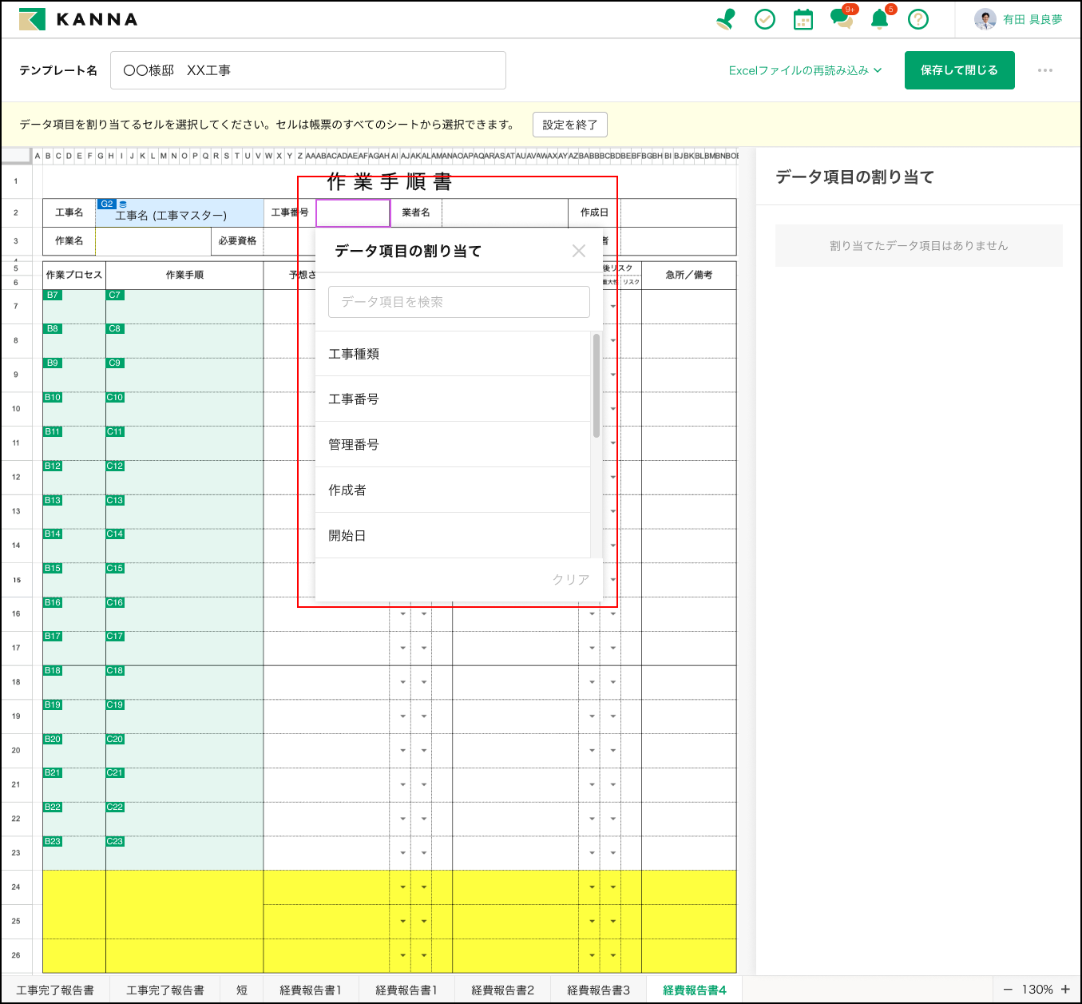Open the notifications bell

pyautogui.click(x=879, y=19)
